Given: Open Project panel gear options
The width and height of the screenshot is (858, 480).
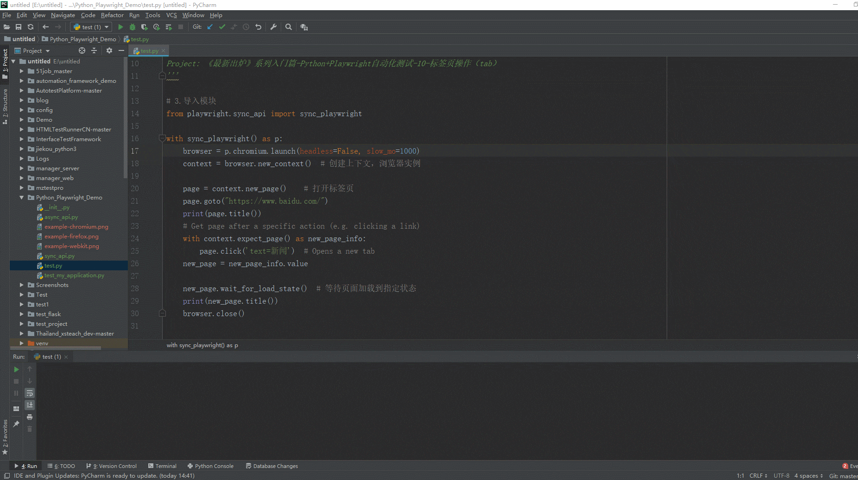Looking at the screenshot, I should [109, 50].
